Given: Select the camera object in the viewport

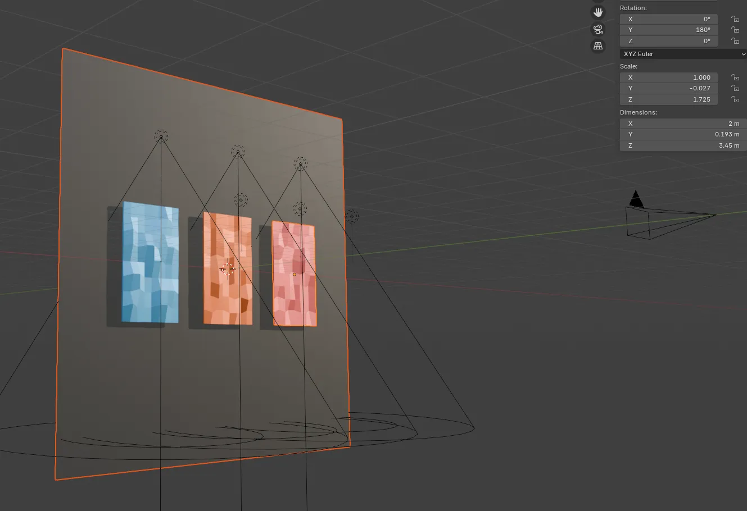Looking at the screenshot, I should (670, 216).
